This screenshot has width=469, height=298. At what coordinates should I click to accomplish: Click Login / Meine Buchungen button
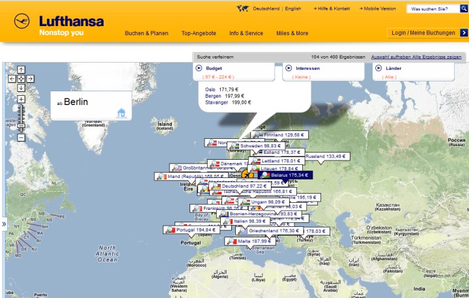coord(427,33)
